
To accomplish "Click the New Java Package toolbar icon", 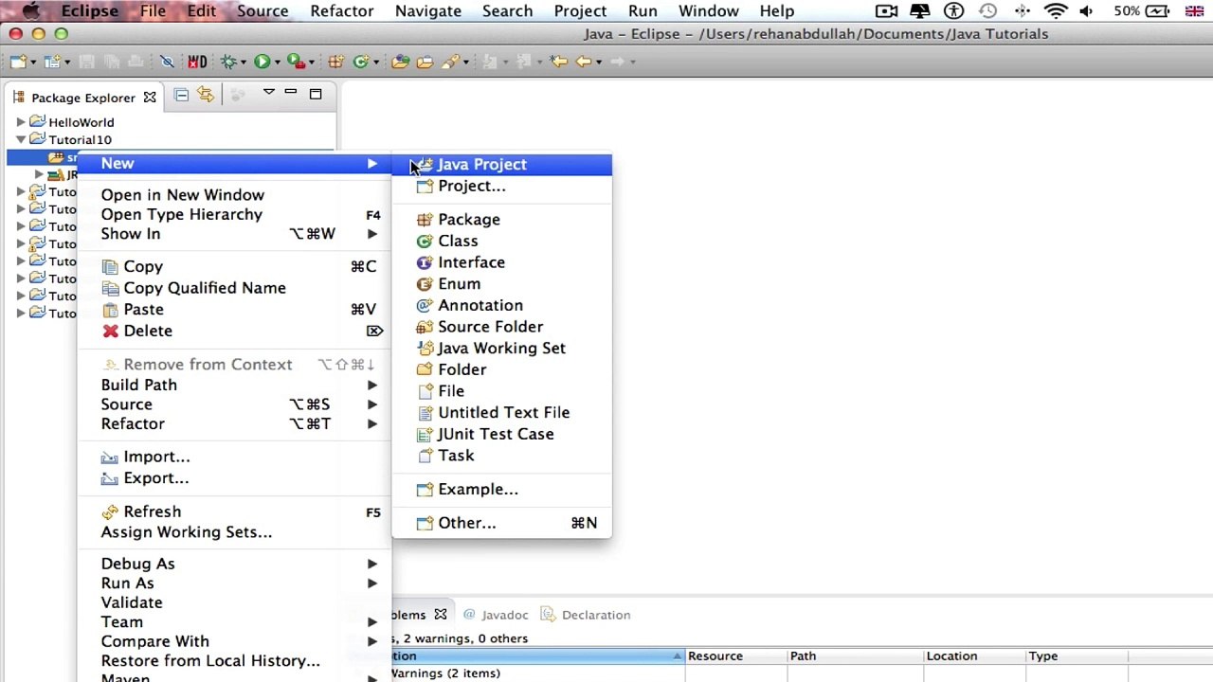I will 335,62.
